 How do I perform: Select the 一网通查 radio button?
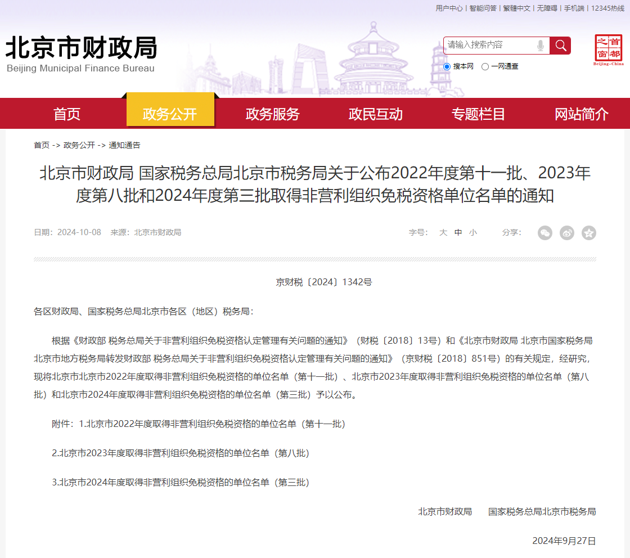coord(485,67)
